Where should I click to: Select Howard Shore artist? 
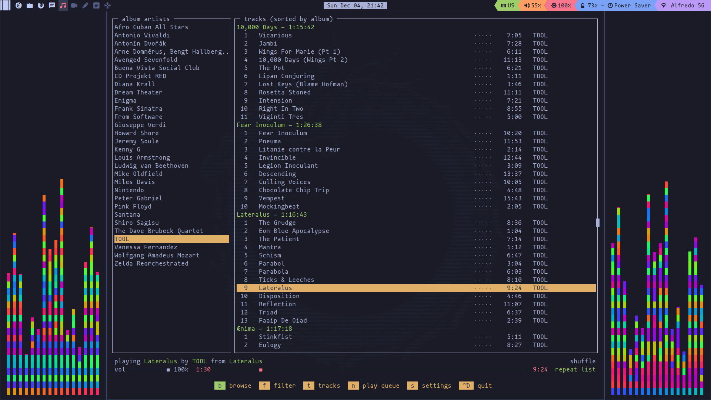pyautogui.click(x=136, y=133)
